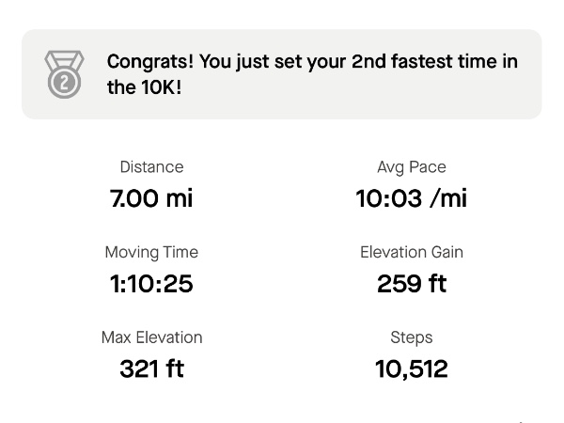Screen dimensions: 564x423
Task: Open the 10:03 /mi pace value
Action: pos(412,198)
